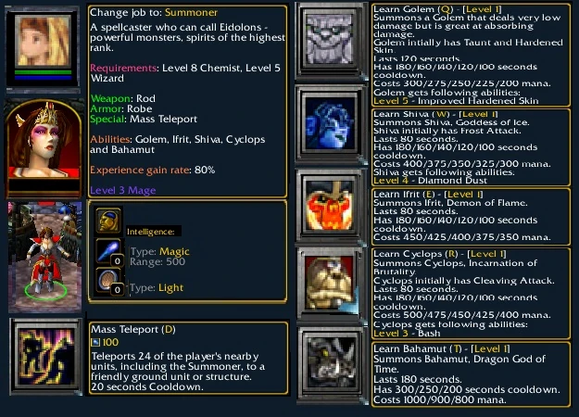Click the Ifrit flame demon icon

pos(331,205)
